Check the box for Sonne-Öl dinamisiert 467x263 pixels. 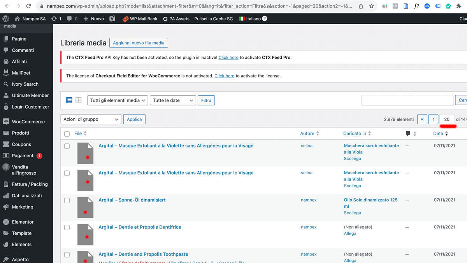[67, 200]
